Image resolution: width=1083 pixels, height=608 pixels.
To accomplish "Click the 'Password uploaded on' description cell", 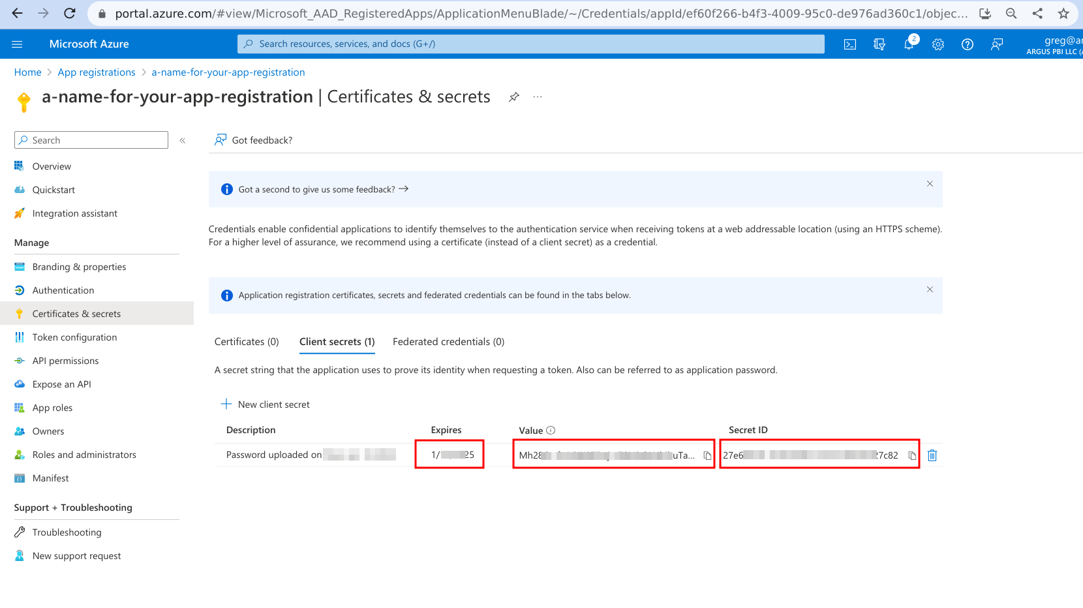I will tap(311, 455).
